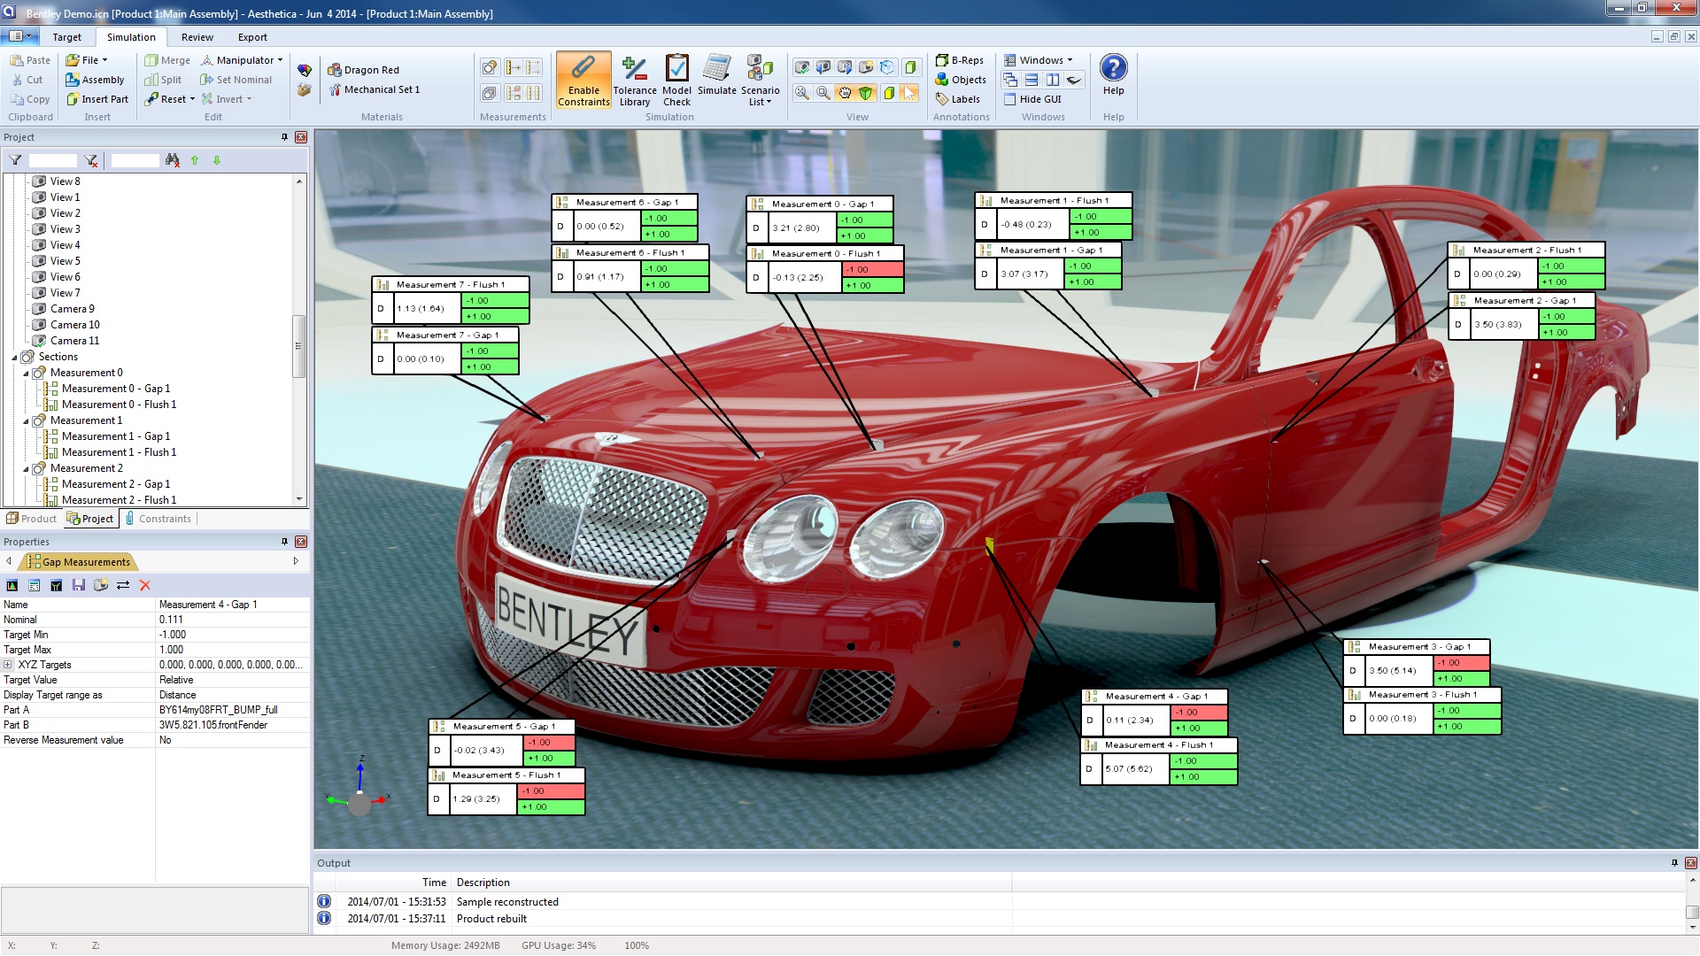Click the floppy disk save icon in Properties
1700x956 pixels.
pos(79,585)
